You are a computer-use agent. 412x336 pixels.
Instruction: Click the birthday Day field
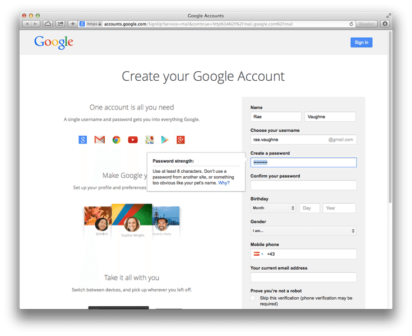pyautogui.click(x=309, y=208)
